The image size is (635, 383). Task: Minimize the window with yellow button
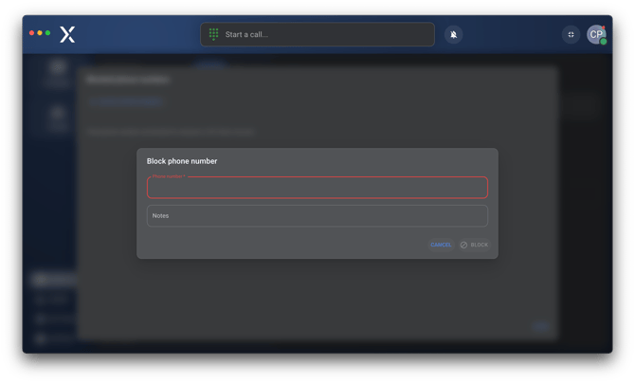pos(40,33)
